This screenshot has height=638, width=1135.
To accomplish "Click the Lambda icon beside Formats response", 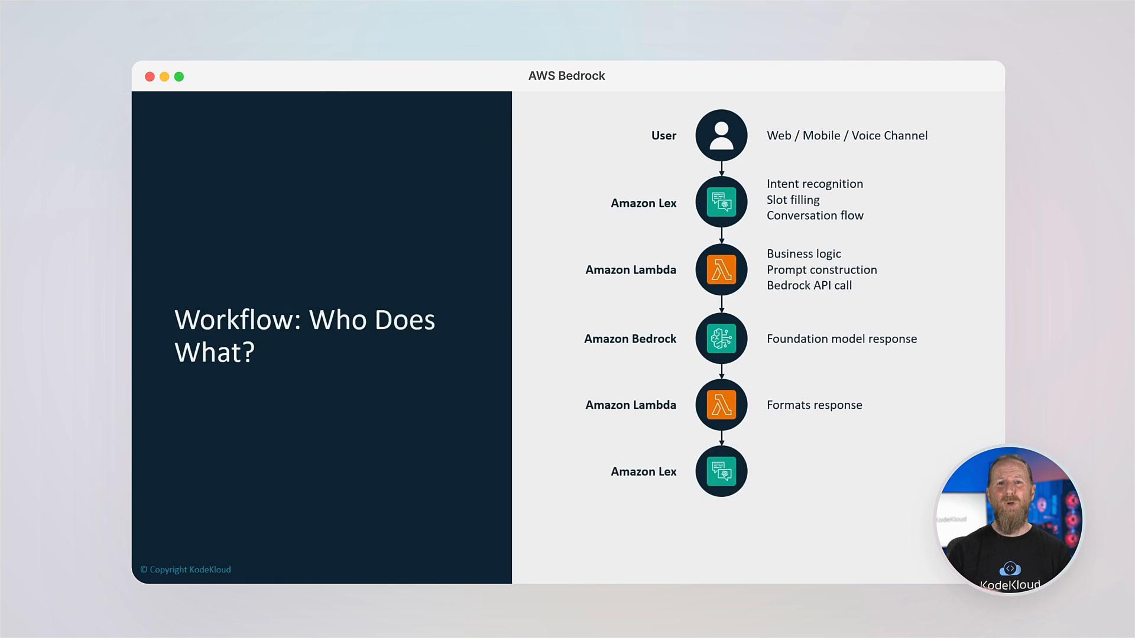I will coord(721,405).
